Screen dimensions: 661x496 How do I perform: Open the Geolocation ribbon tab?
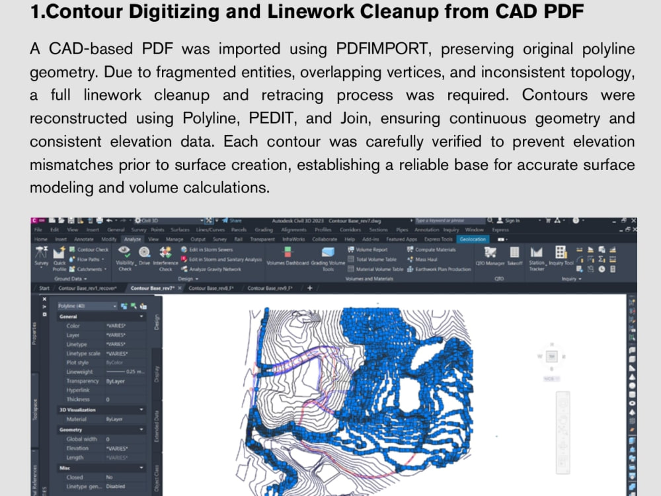click(473, 239)
